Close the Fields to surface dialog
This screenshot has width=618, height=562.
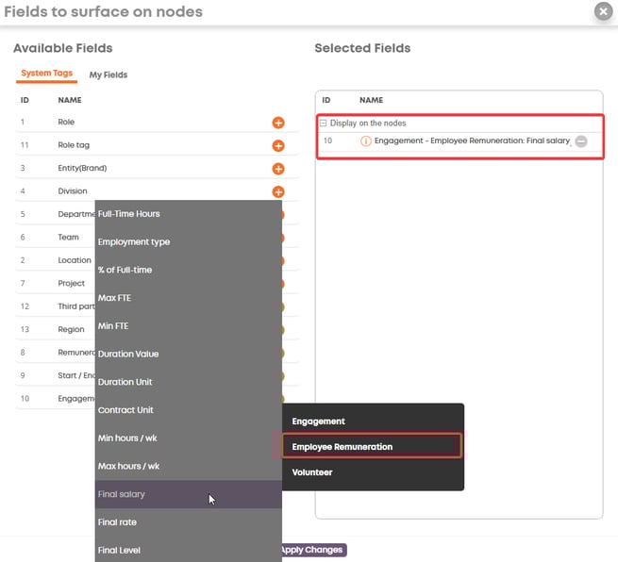click(x=603, y=11)
